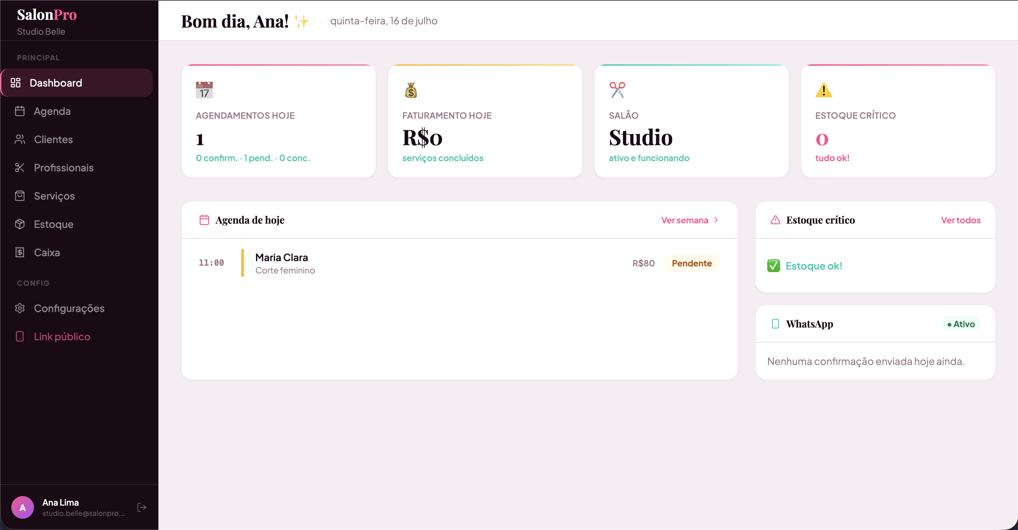Click the R$0 faturamento value
Screen dimensions: 1018x530
click(x=423, y=137)
